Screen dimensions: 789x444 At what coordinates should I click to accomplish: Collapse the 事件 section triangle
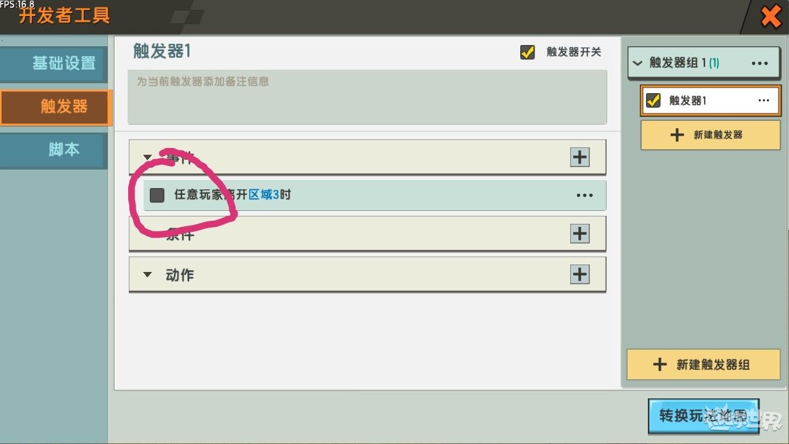(x=147, y=157)
